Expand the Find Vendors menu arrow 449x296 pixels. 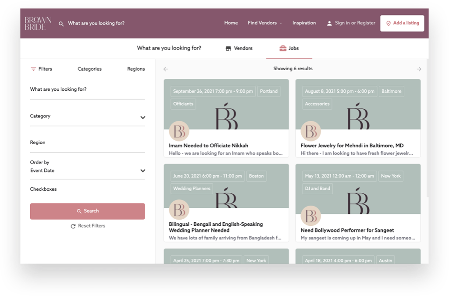[x=281, y=24]
